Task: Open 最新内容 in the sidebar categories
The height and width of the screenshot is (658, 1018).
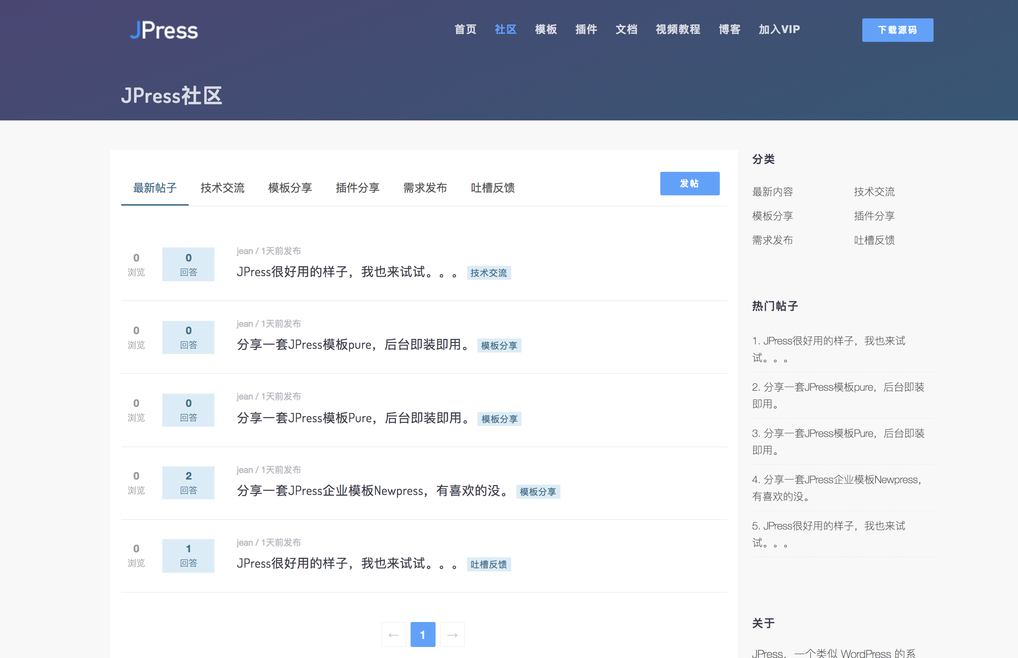Action: [772, 191]
